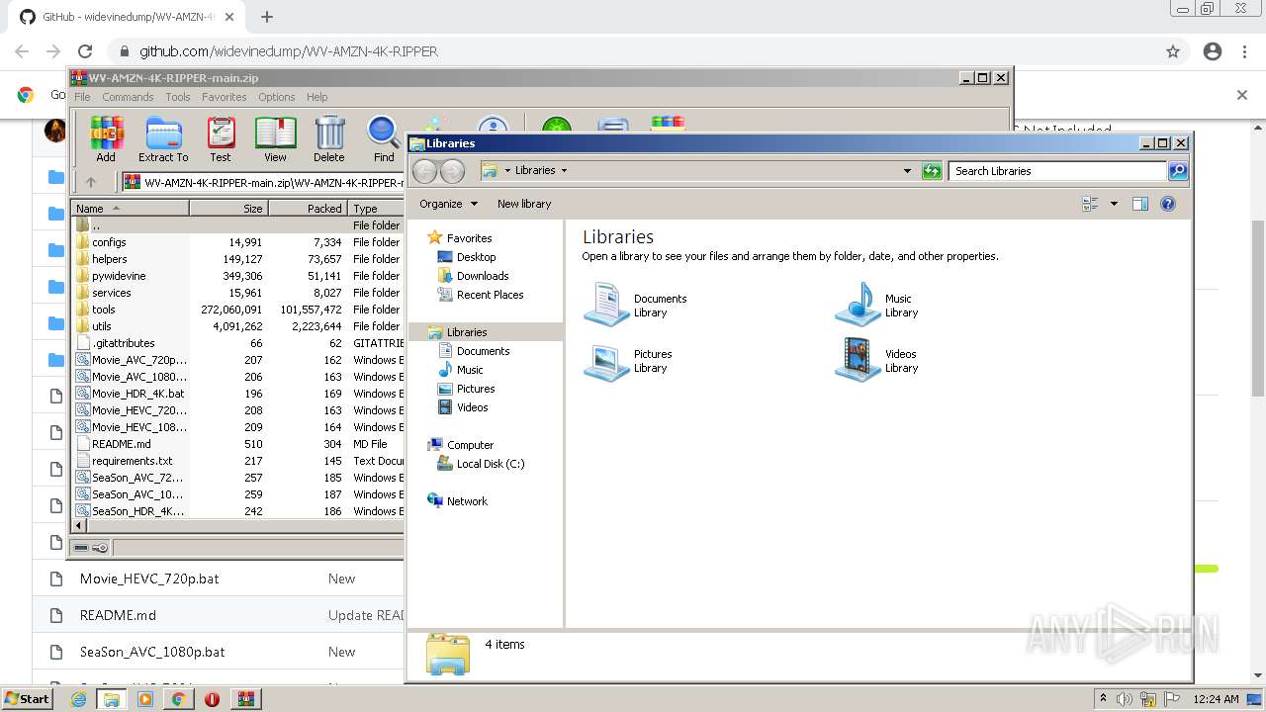Click the Explorer forward arrow button

click(x=452, y=171)
